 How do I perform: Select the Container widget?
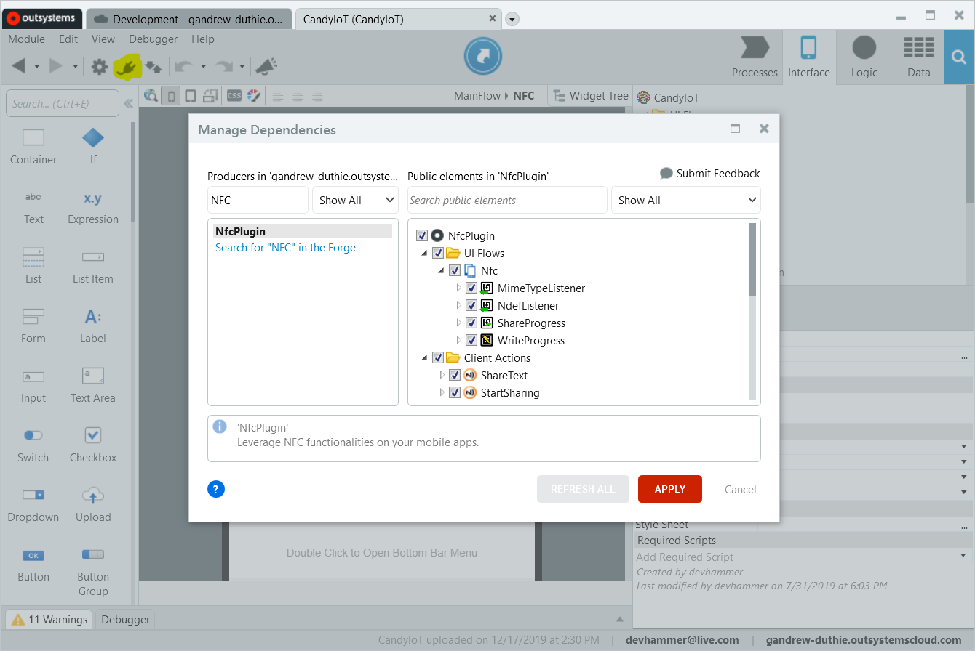(33, 146)
